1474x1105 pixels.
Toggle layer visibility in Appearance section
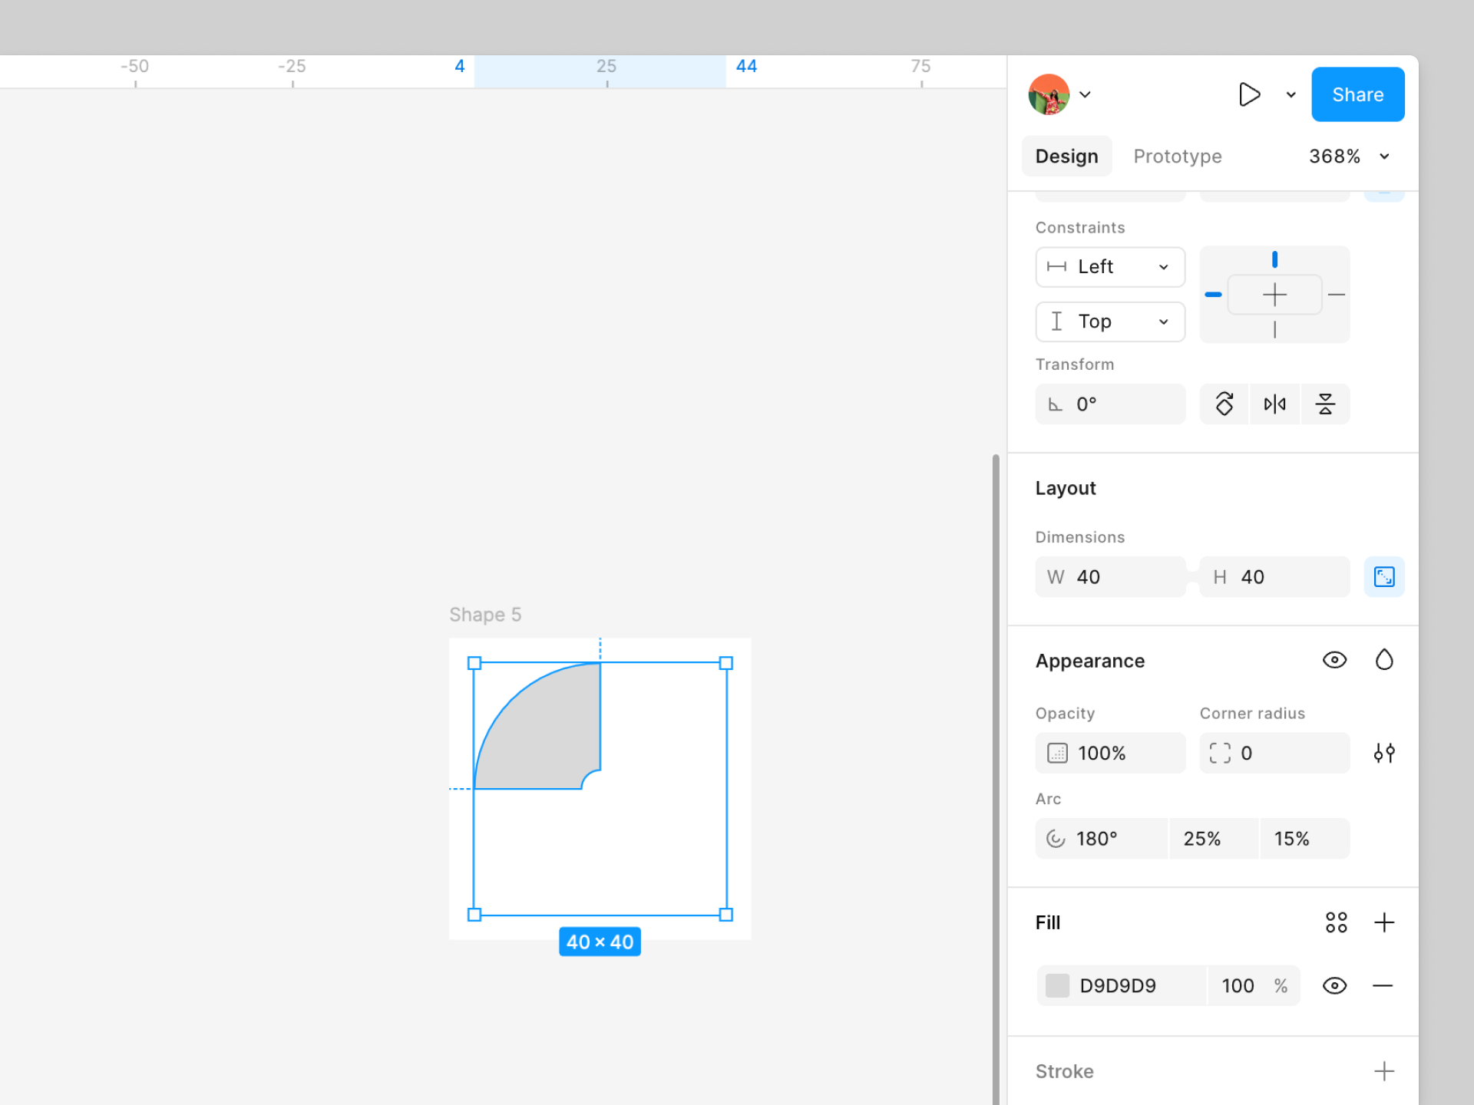(x=1334, y=660)
